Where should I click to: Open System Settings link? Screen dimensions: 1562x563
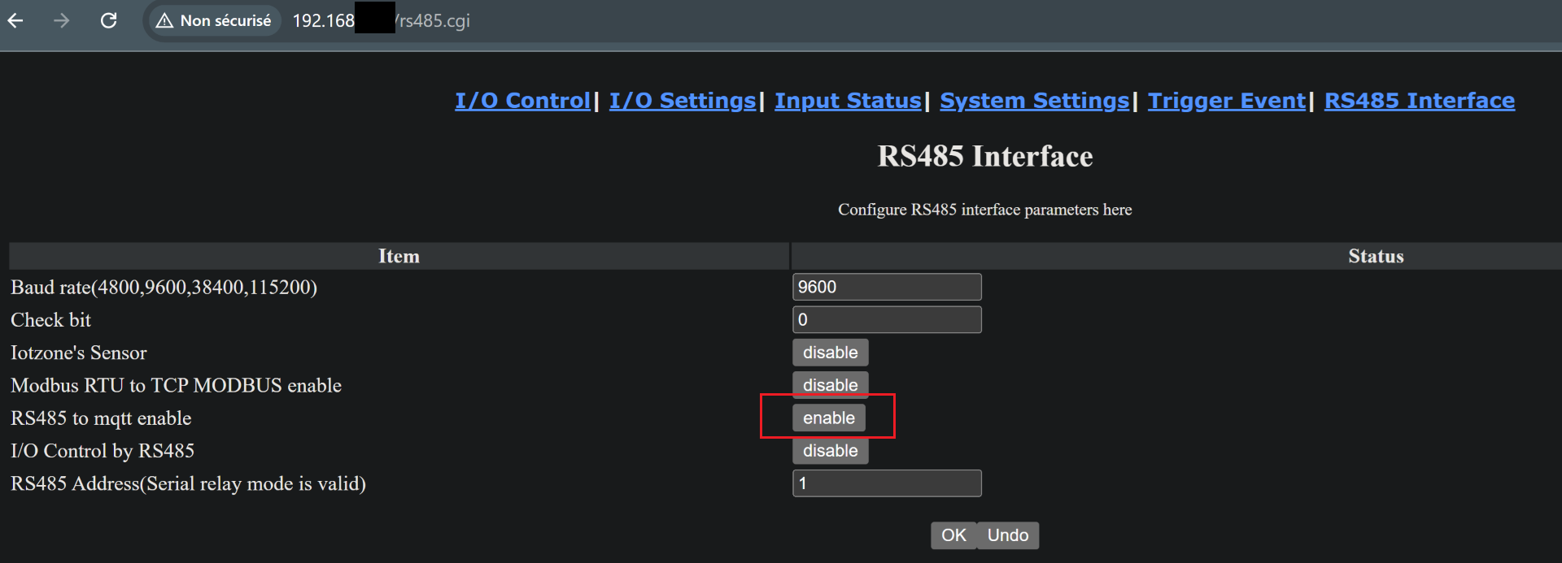(x=1035, y=101)
